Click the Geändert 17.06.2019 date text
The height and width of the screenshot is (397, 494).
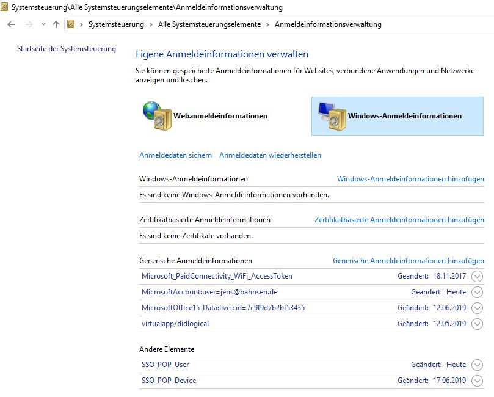[432, 381]
